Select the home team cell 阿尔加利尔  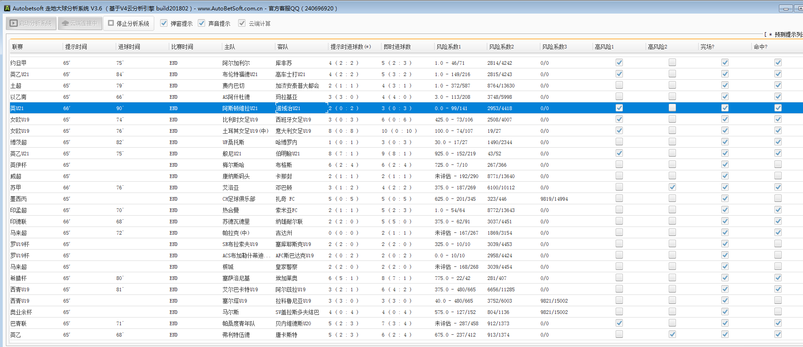point(236,63)
